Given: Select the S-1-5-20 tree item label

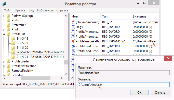Looking at the screenshot, I should 22,48.
